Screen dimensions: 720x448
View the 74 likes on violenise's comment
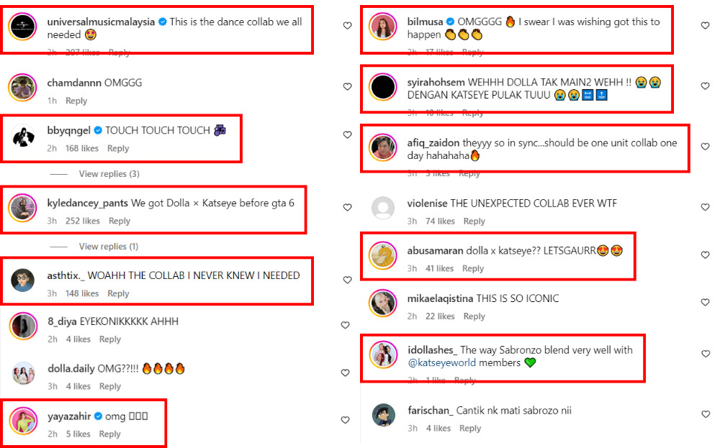point(440,221)
